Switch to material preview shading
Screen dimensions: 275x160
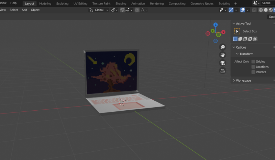pyautogui.click(x=271, y=10)
